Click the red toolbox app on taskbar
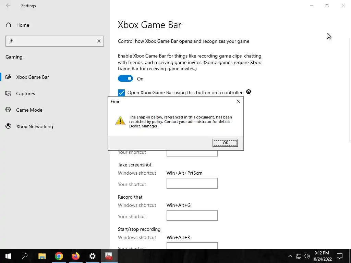Viewport: 351px width, 263px height. pos(109,256)
